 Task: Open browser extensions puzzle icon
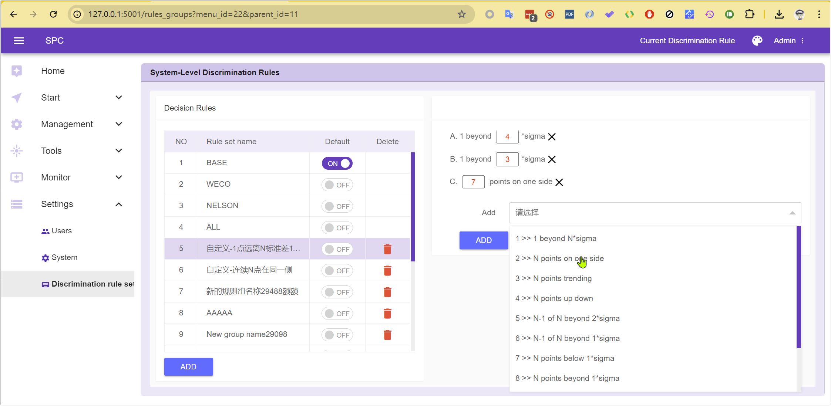[x=749, y=14]
